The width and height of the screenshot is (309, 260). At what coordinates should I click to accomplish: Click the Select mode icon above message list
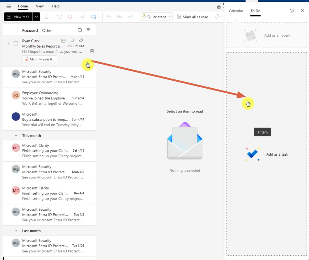tap(80, 30)
